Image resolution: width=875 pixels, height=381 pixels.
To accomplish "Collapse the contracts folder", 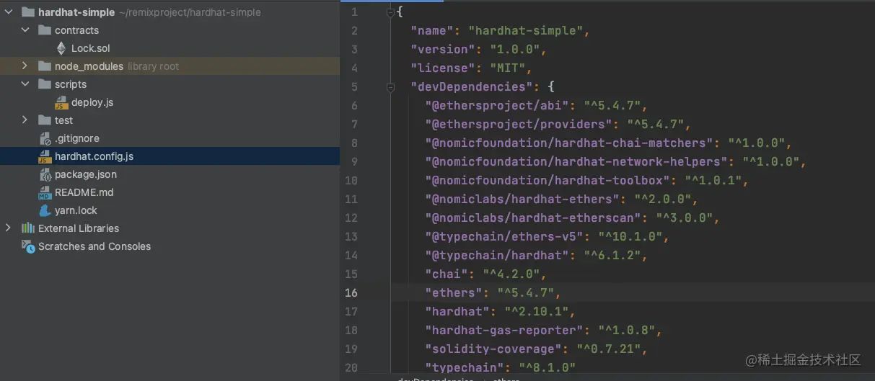I will pos(25,30).
